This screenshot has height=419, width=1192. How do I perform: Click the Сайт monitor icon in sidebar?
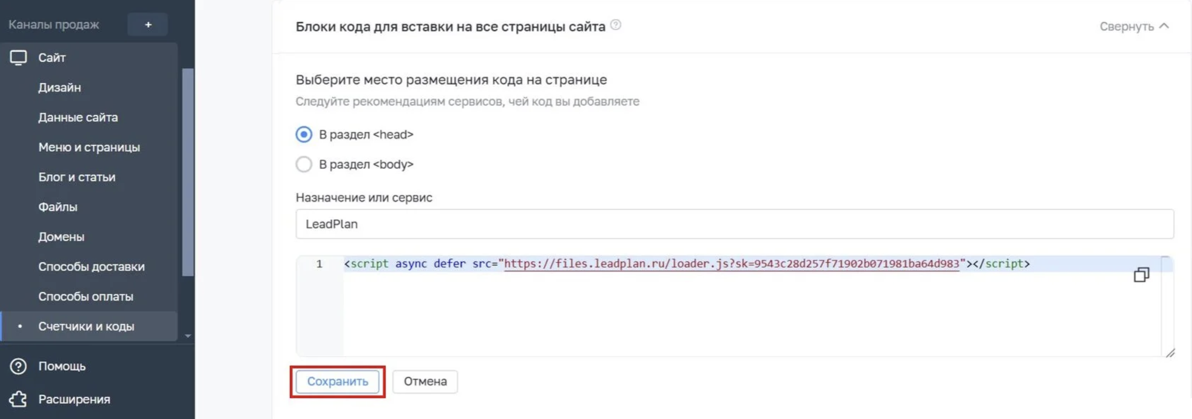[x=18, y=58]
